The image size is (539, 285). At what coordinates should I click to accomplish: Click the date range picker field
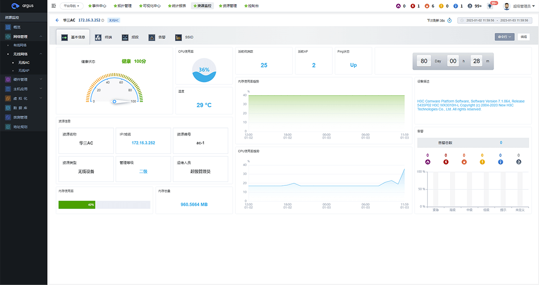496,20
